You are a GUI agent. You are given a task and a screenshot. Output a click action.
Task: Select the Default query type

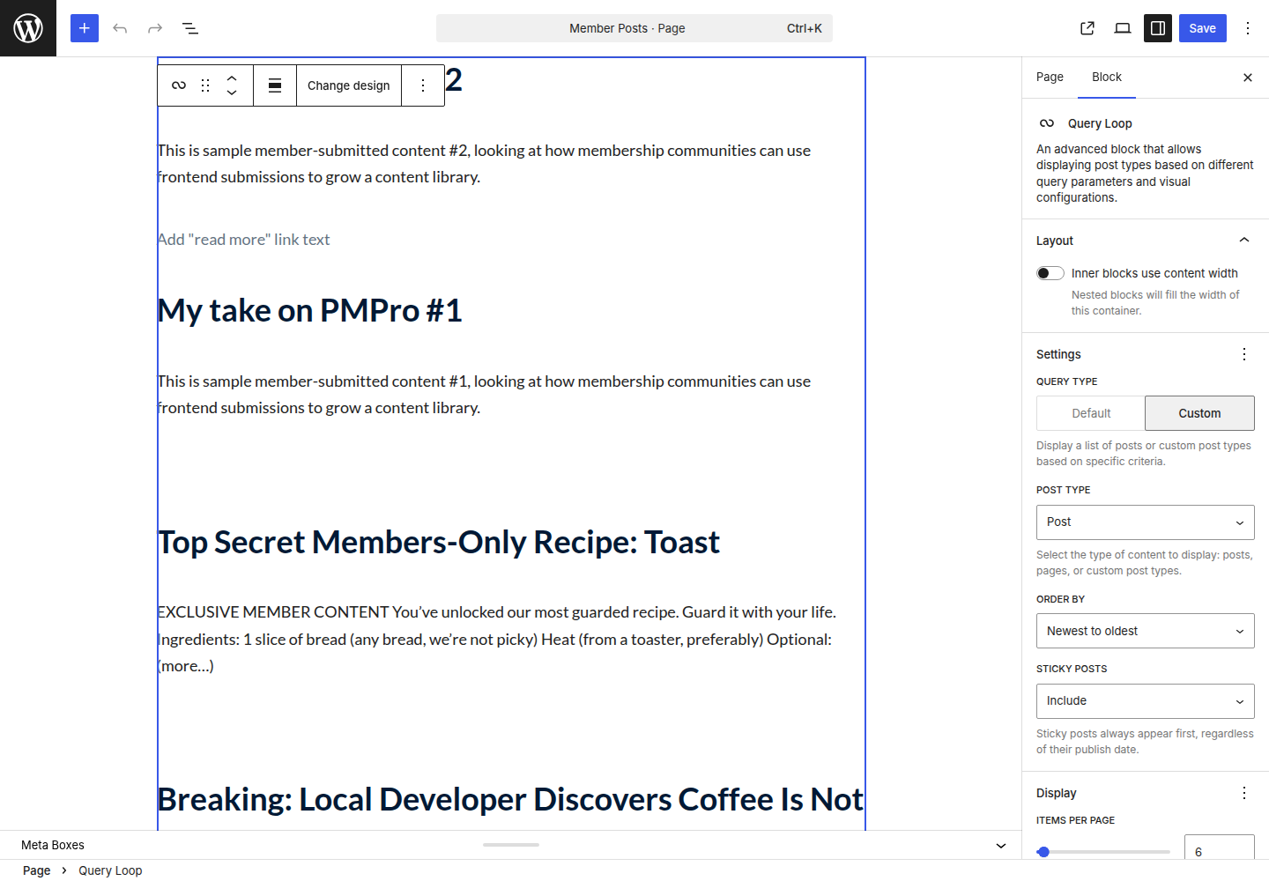point(1091,413)
